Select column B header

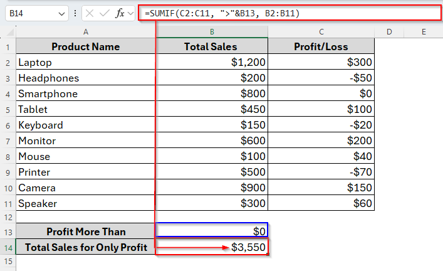212,32
